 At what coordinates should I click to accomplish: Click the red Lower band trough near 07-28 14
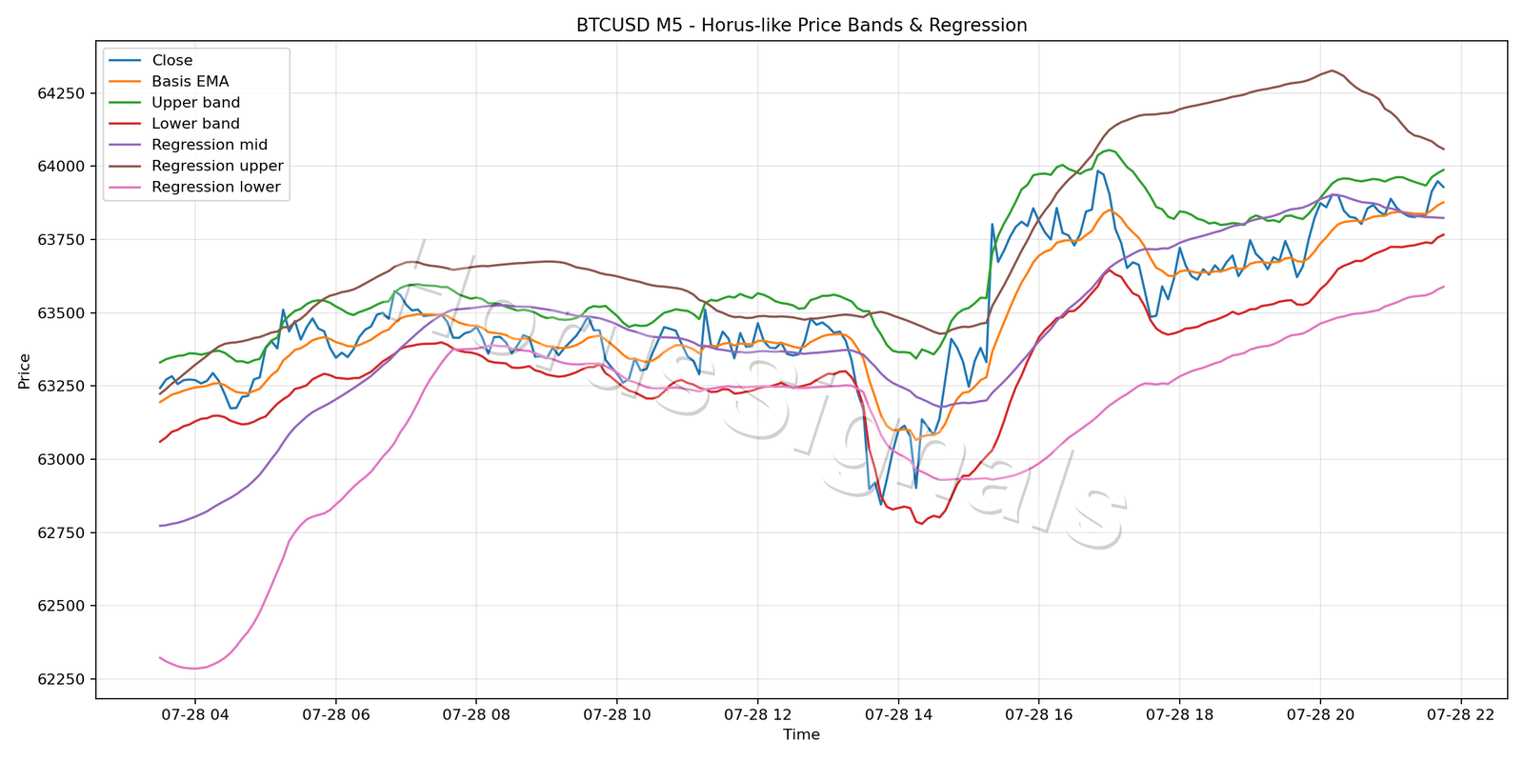[x=921, y=523]
